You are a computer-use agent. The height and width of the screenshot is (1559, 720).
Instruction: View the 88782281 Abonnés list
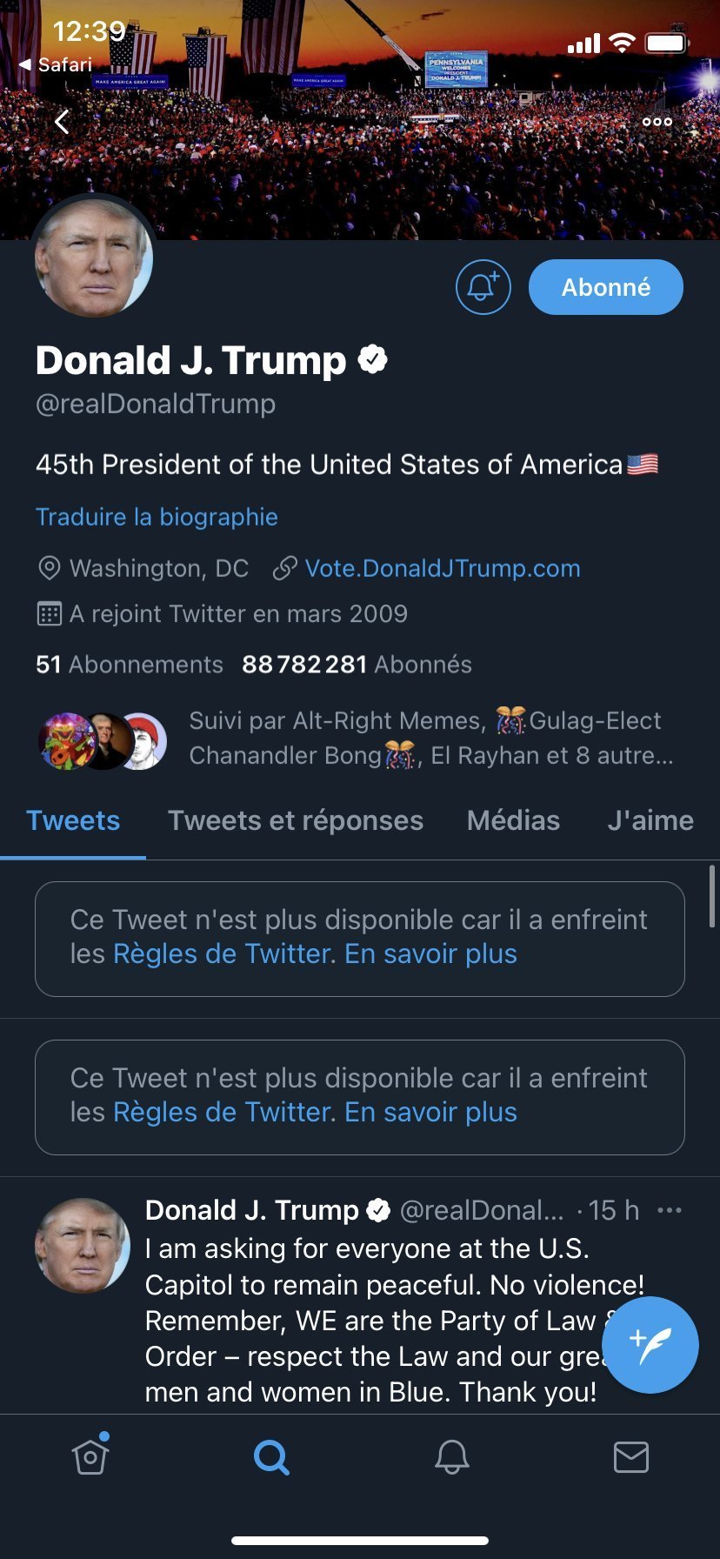[x=357, y=665]
